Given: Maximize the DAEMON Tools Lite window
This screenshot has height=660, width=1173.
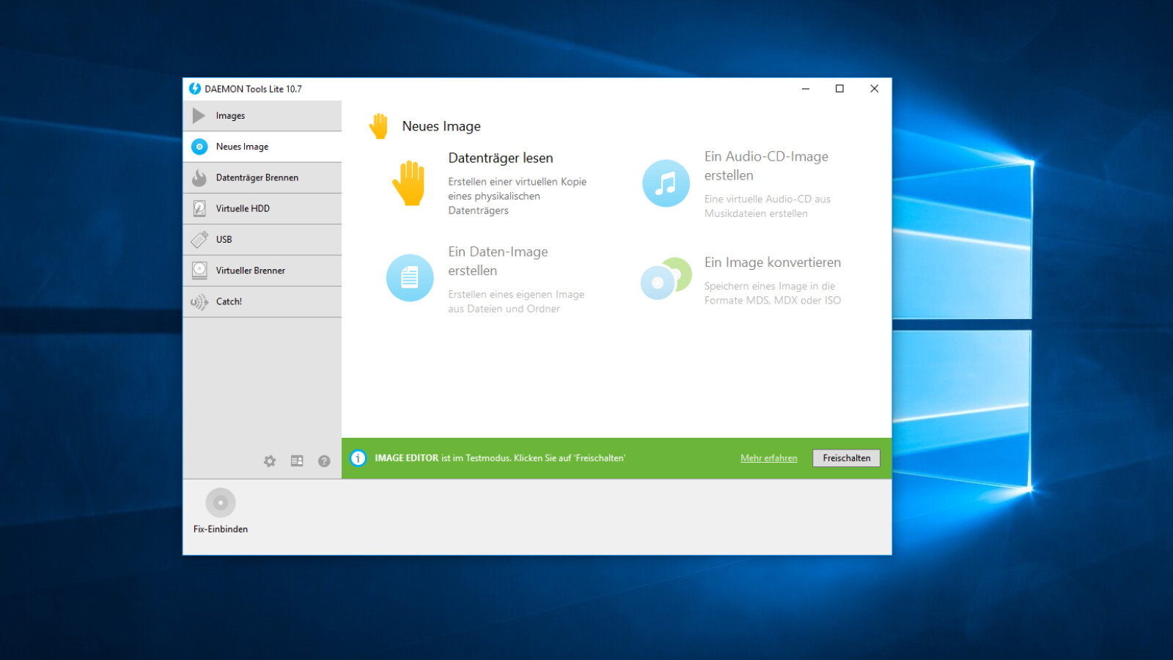Looking at the screenshot, I should click(x=839, y=89).
